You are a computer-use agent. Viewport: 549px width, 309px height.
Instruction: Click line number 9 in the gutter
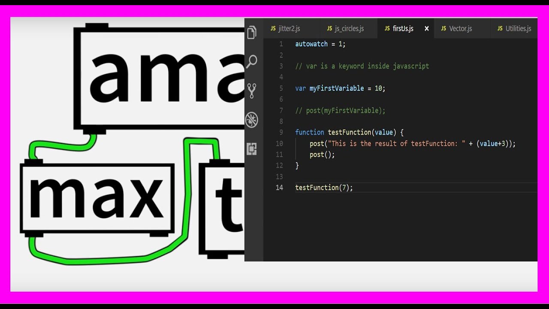(281, 132)
